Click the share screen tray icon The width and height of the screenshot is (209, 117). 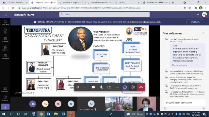tap(109, 87)
